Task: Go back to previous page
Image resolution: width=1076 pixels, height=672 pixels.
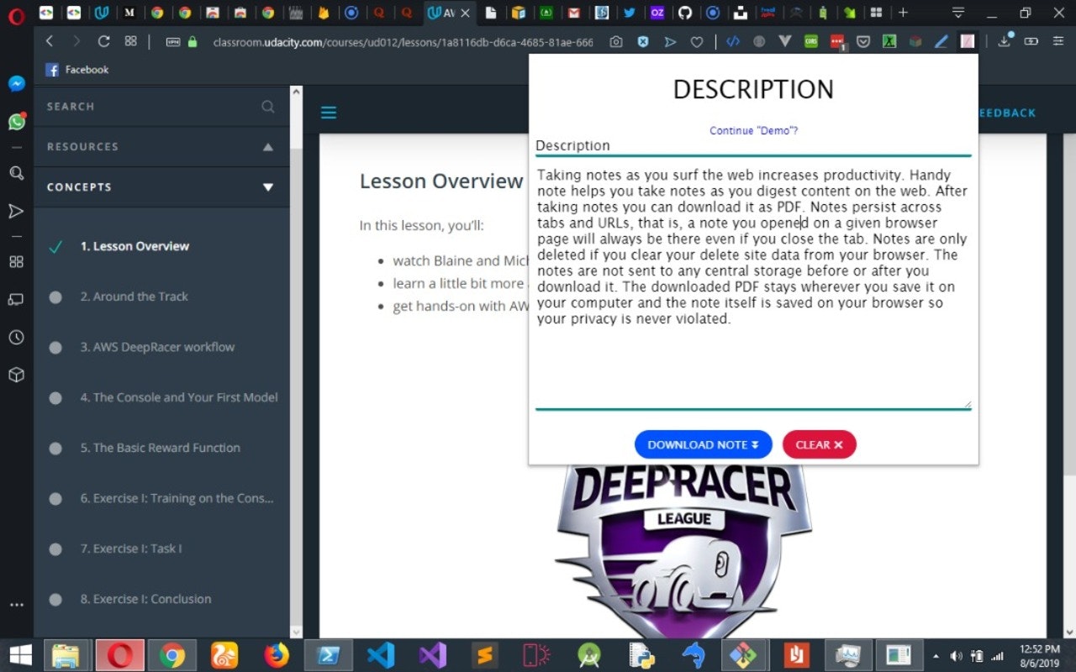Action: [50, 41]
